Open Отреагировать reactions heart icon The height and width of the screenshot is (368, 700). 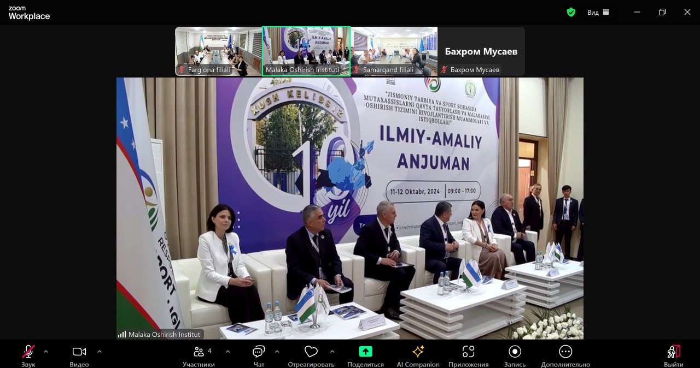pos(311,355)
